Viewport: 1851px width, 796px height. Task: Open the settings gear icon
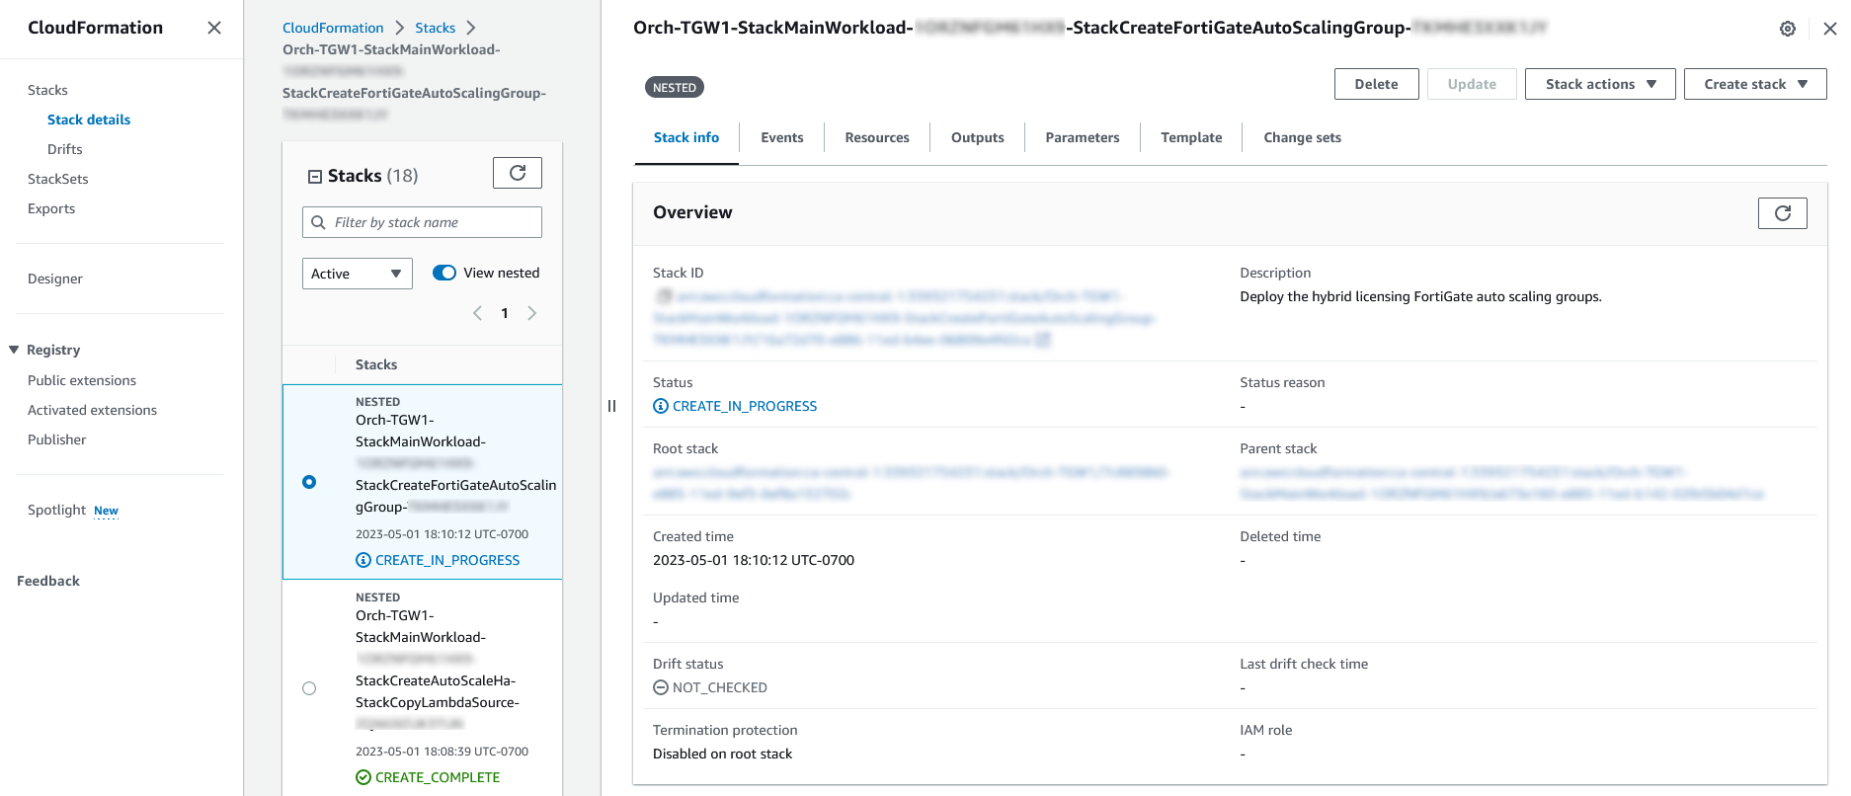coord(1787,29)
